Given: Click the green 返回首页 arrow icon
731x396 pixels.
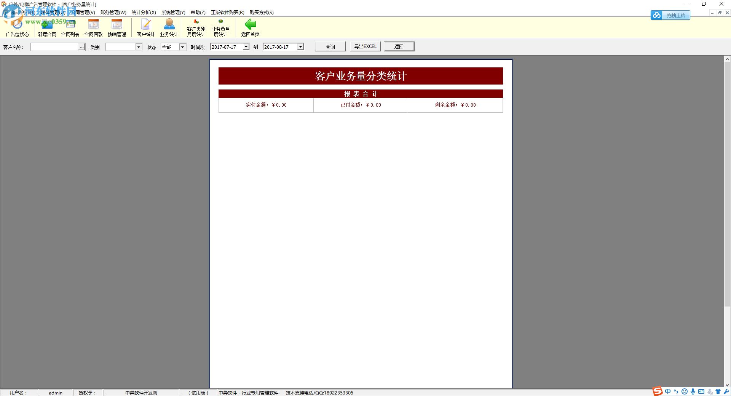Looking at the screenshot, I should tap(250, 25).
